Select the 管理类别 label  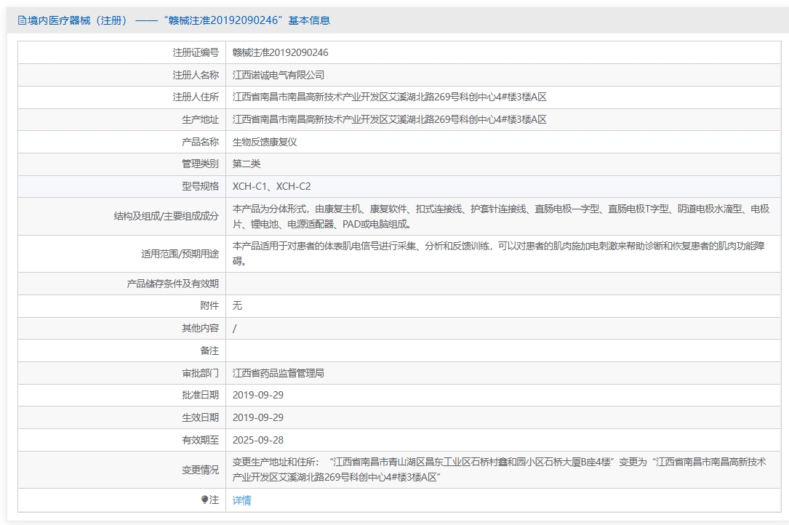[x=200, y=164]
